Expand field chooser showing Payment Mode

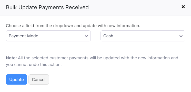[48, 36]
